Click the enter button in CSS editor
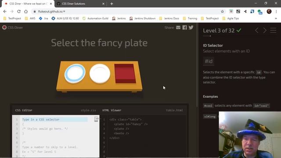This screenshot has height=158, width=281. point(96,119)
